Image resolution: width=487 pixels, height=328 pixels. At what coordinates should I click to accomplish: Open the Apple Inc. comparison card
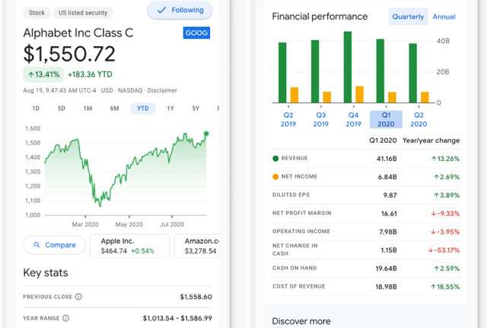[128, 245]
